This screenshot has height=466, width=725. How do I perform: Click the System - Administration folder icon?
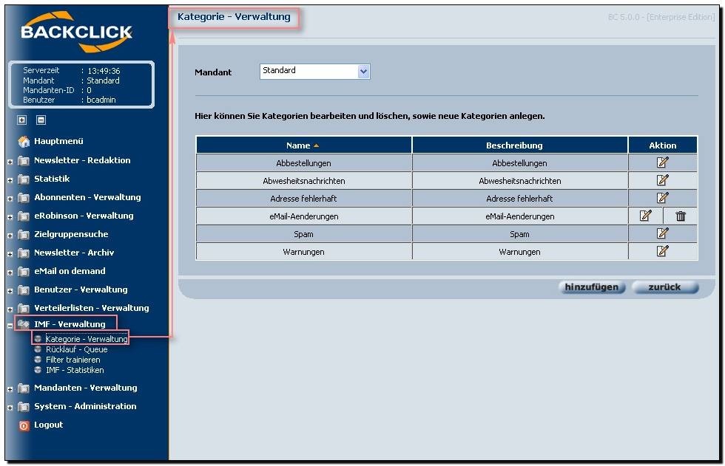pos(23,406)
